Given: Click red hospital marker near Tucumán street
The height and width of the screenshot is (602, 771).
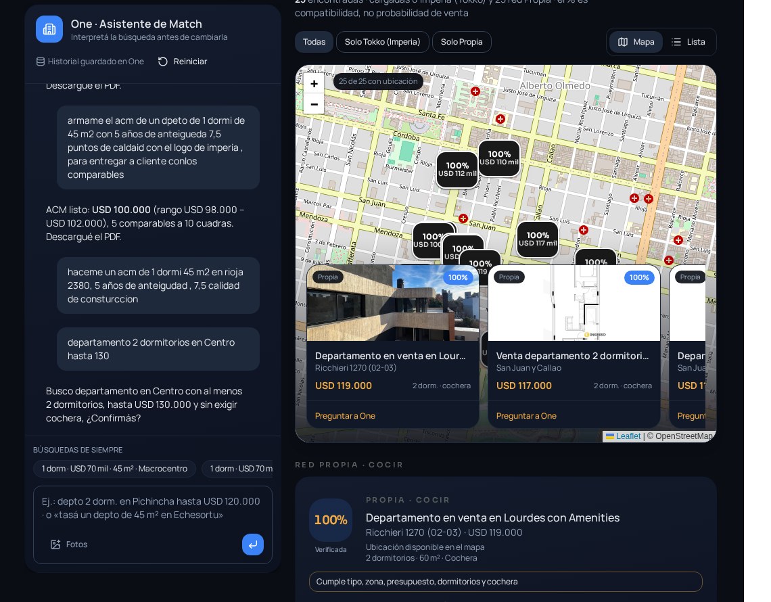Looking at the screenshot, I should tap(475, 91).
